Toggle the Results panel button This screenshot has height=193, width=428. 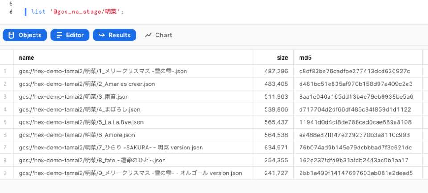point(115,35)
